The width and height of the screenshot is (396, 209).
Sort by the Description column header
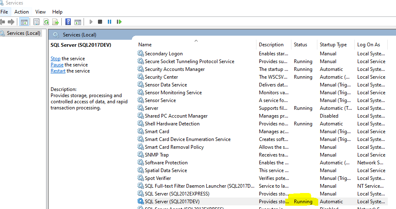click(271, 45)
